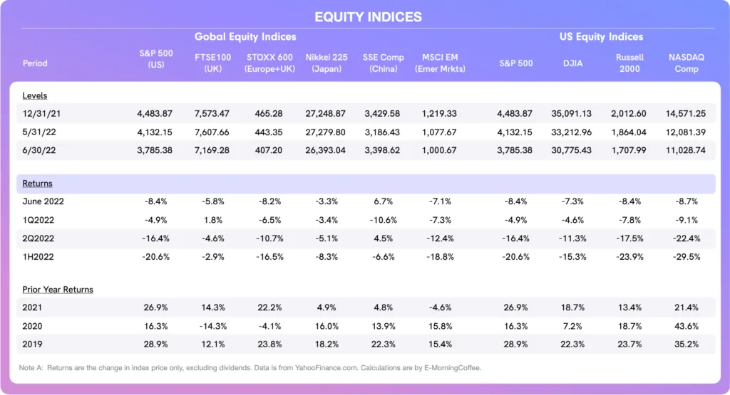
Task: Click DJIA value 30,775.43
Action: [571, 150]
